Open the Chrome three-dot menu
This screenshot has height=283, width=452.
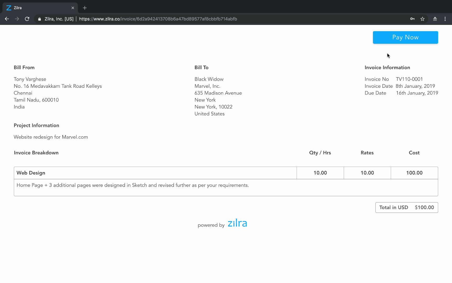click(445, 19)
